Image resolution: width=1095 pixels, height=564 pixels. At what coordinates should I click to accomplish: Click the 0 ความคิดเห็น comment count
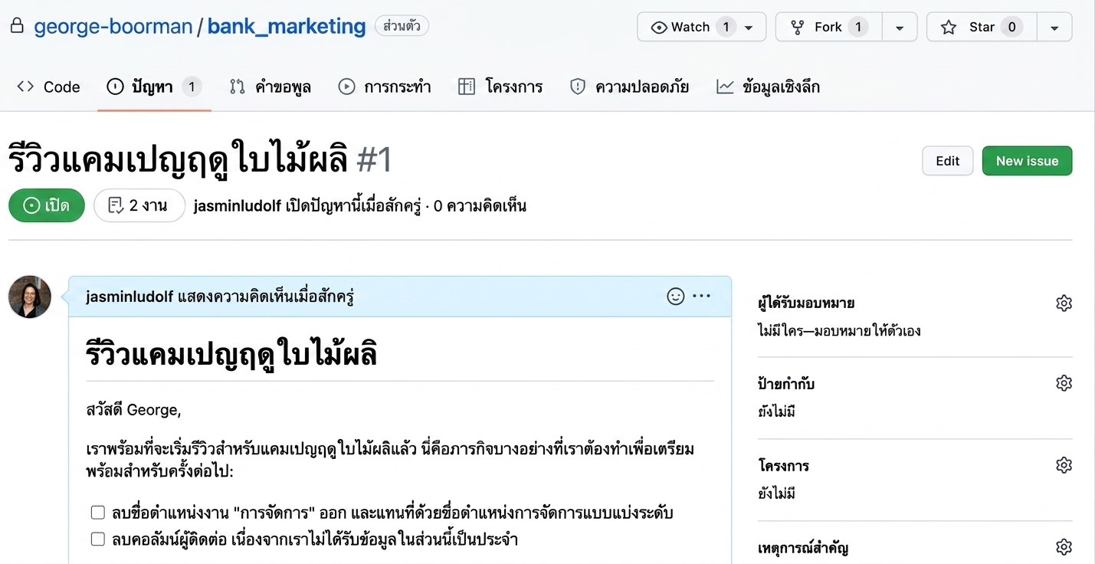[x=480, y=205]
